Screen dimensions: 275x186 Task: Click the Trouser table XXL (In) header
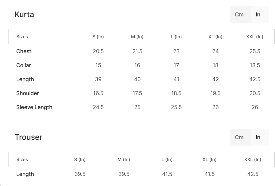point(253,160)
